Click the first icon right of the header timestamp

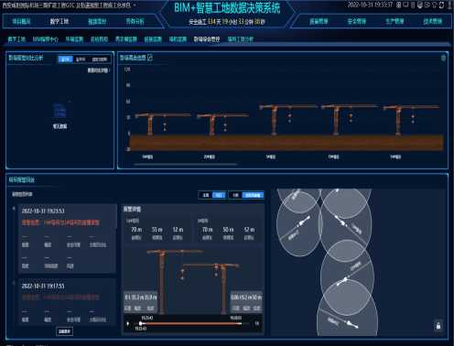pyautogui.click(x=398, y=5)
